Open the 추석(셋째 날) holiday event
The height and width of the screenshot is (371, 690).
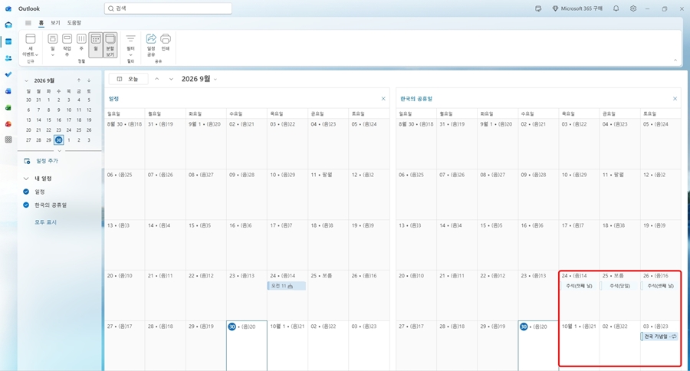[660, 286]
